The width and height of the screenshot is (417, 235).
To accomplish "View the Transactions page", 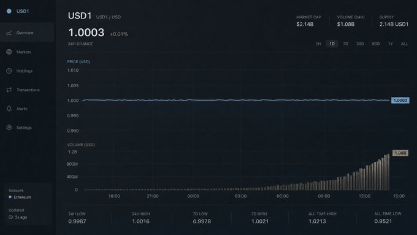I will point(28,90).
